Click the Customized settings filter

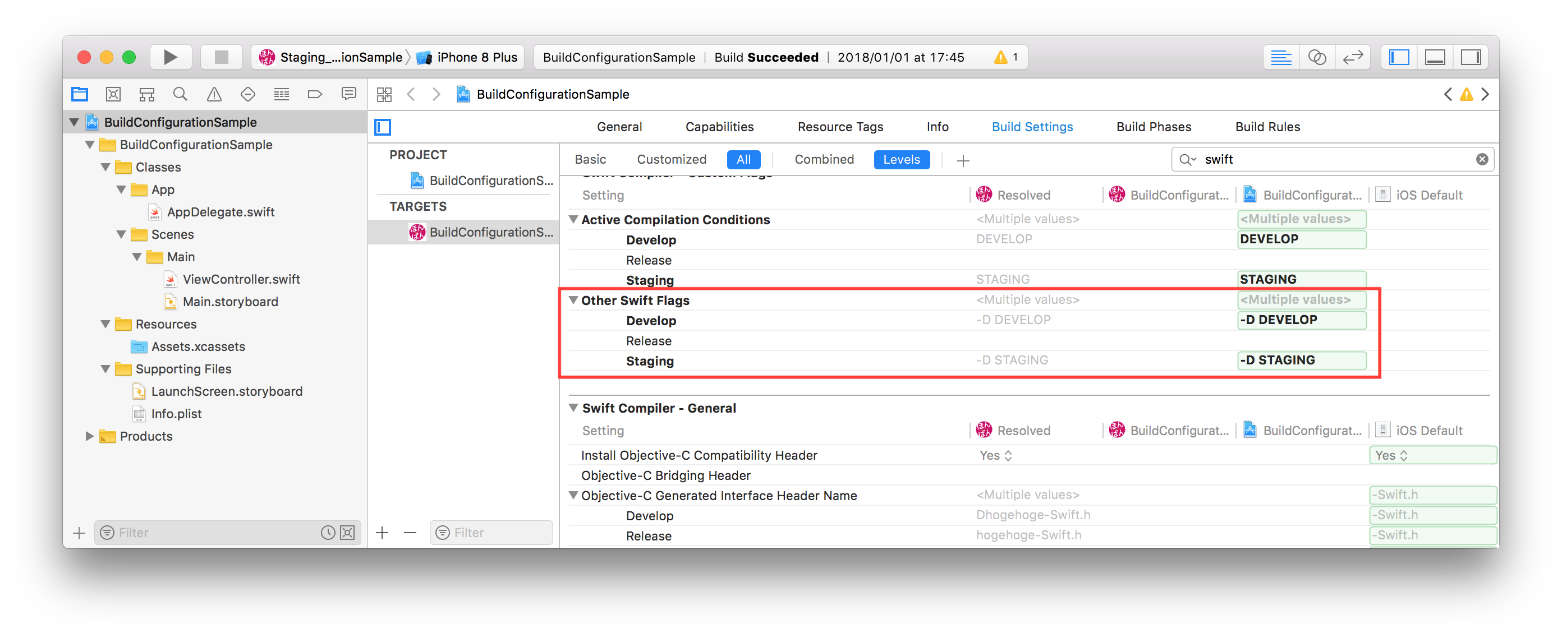671,159
